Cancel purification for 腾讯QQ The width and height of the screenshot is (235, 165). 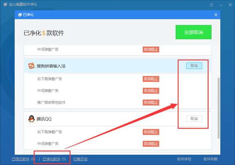coord(194,119)
